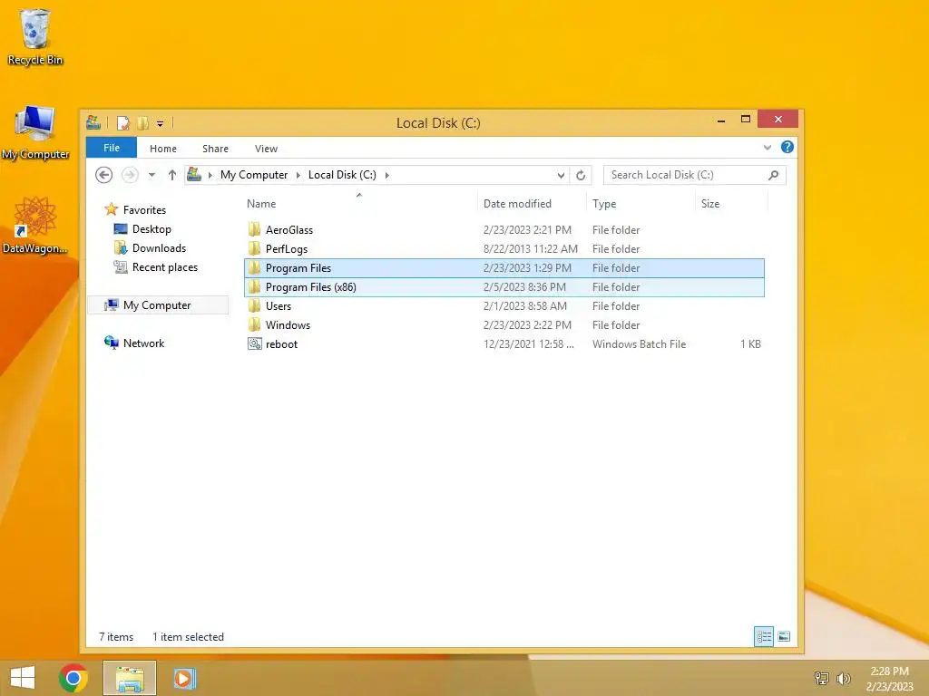
Task: Select the AeroGlass folder icon
Action: click(254, 229)
